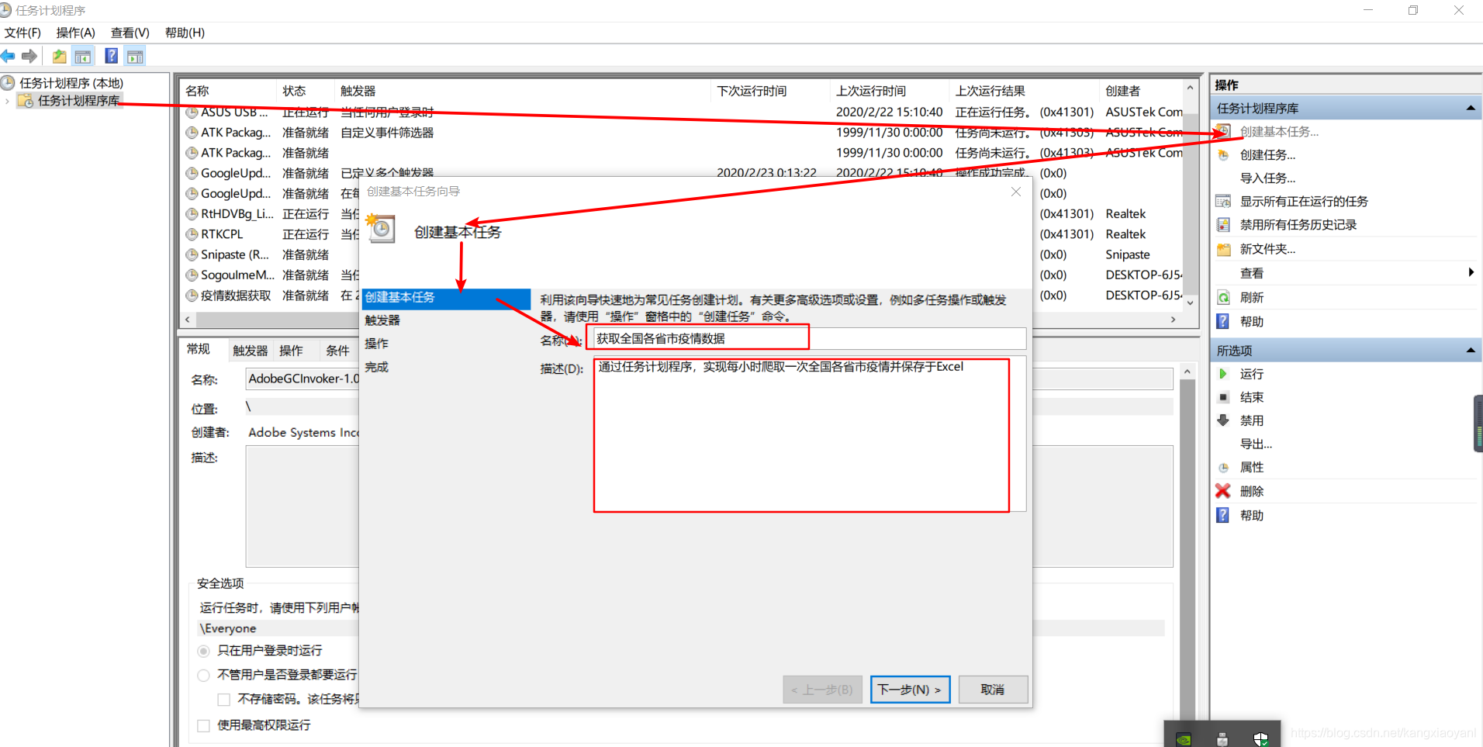This screenshot has width=1483, height=747.
Task: Click the green 刷新 icon
Action: [1223, 298]
